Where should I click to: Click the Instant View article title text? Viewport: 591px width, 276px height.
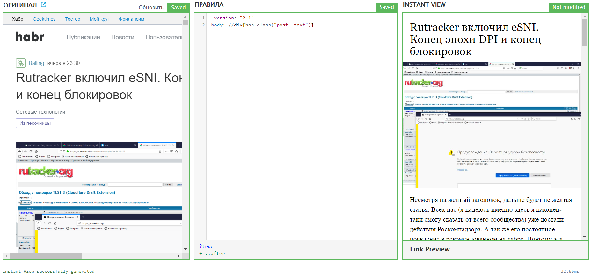coord(475,39)
